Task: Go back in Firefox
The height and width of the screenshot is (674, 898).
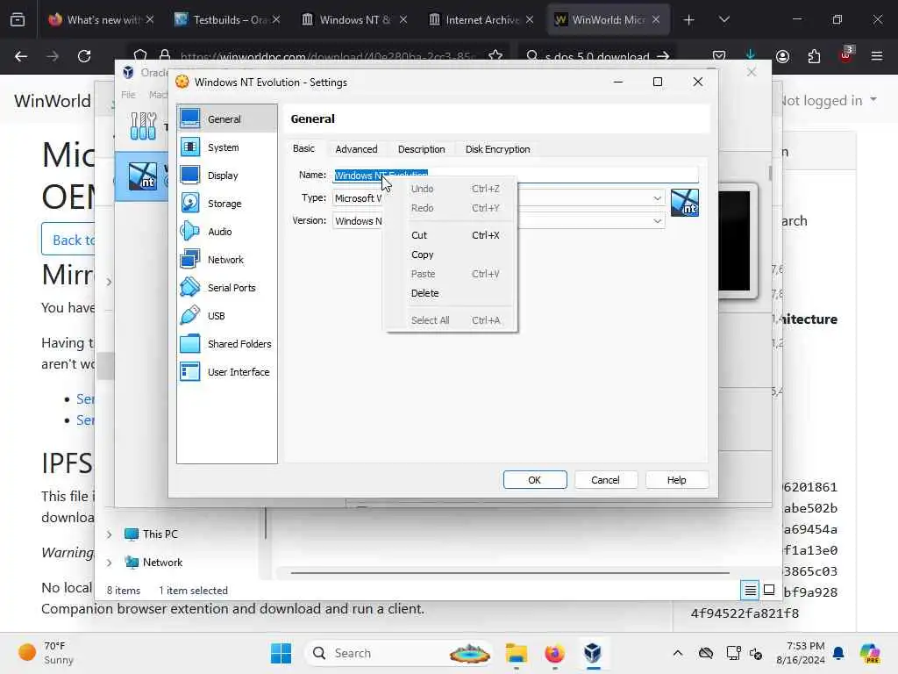Action: click(x=21, y=56)
